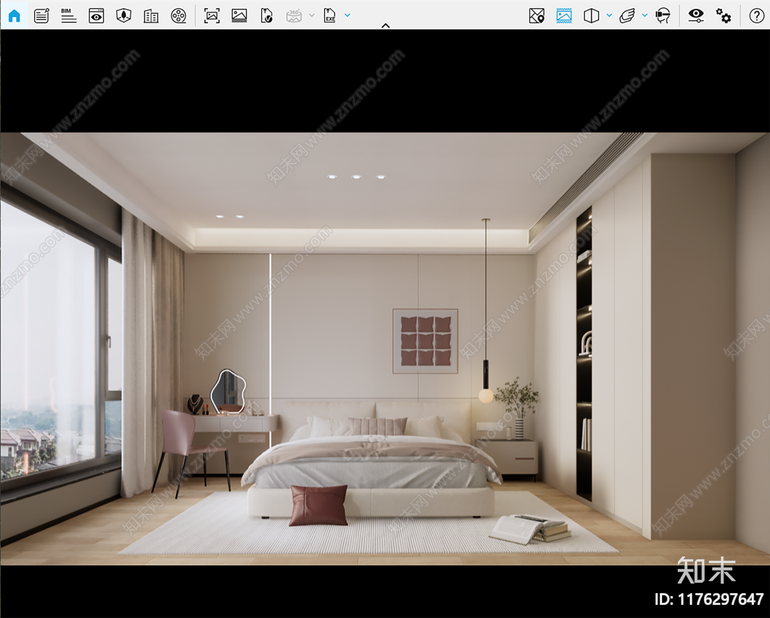Take a Screenshot with the framed picture icon

point(212,16)
